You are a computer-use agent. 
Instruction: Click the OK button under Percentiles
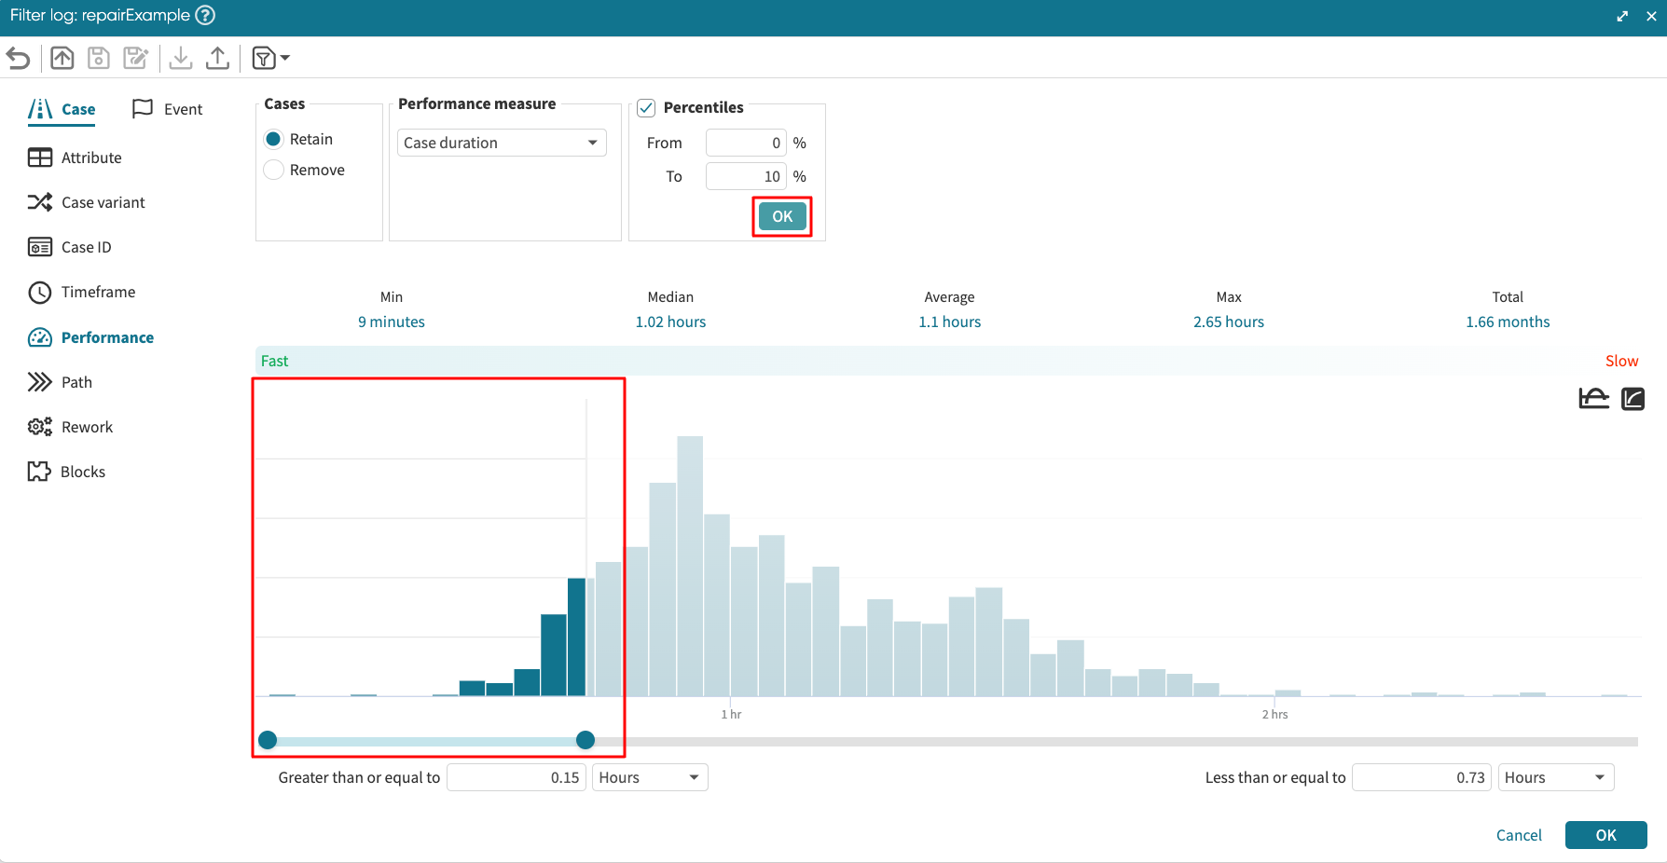click(x=782, y=216)
